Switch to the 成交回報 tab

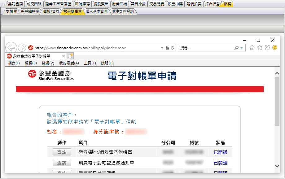(34, 4)
